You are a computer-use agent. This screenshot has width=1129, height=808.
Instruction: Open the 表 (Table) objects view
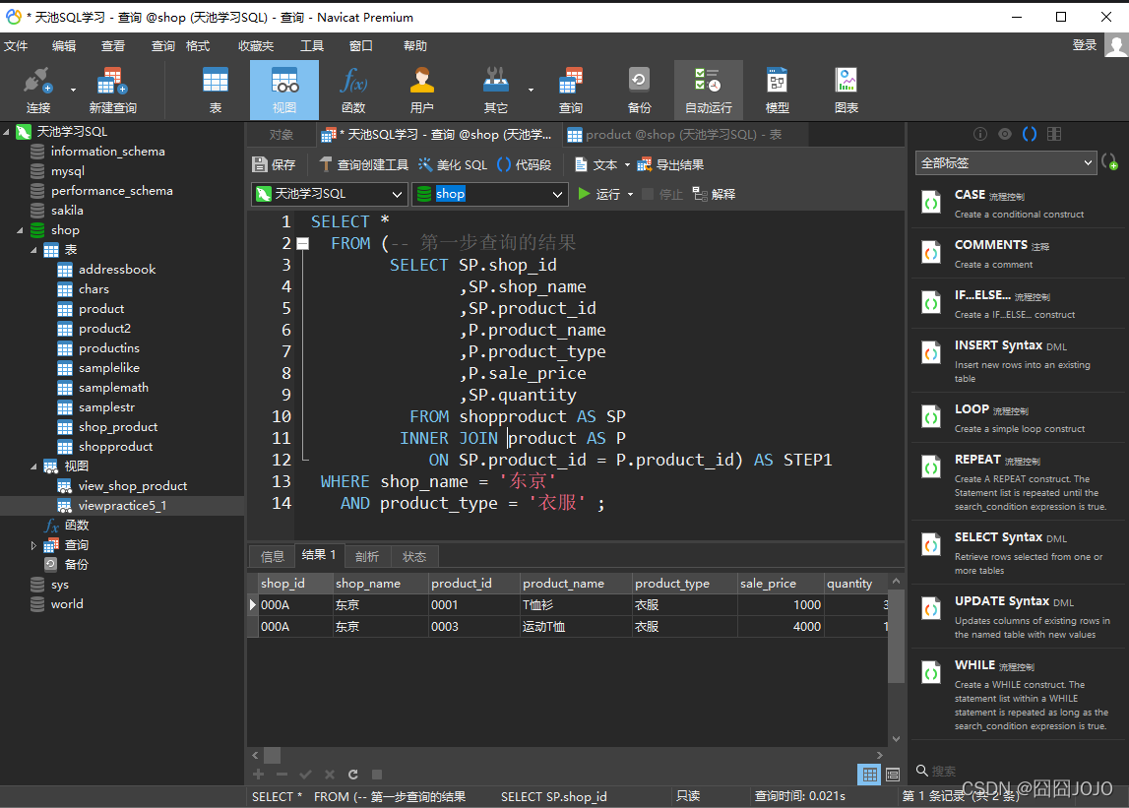click(216, 90)
